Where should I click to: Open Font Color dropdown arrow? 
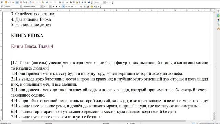90,6
